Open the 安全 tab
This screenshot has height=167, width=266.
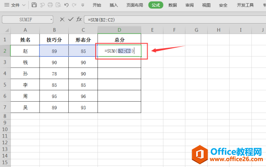223,5
